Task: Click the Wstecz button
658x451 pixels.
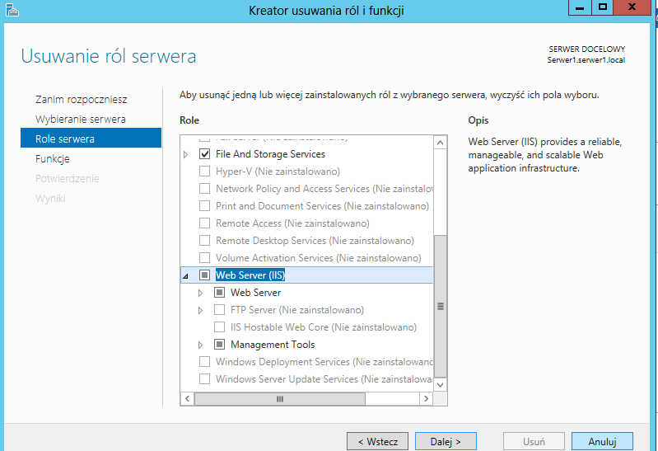Action: 377,441
